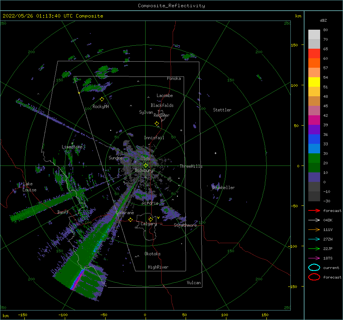The image size is (343, 320).
Task: Click the Didsbury town label
Action: tap(144, 170)
